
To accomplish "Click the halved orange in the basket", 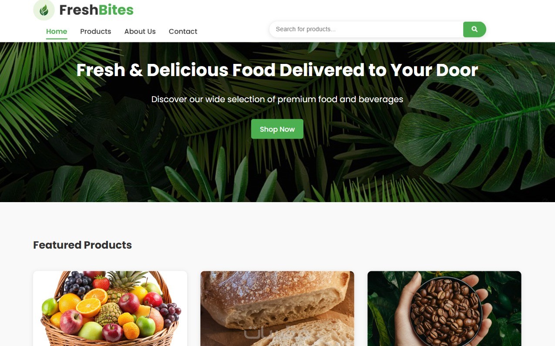I will [89, 306].
